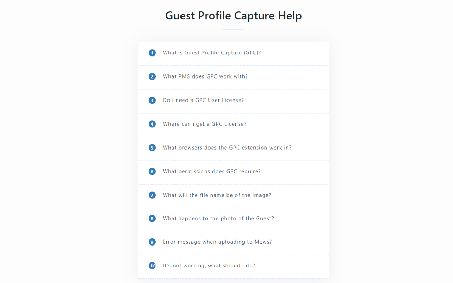Image resolution: width=453 pixels, height=283 pixels.
Task: Open the image file name question
Action: pyautogui.click(x=217, y=195)
